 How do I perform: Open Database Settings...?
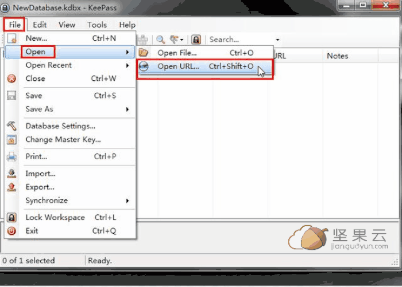tap(70, 126)
